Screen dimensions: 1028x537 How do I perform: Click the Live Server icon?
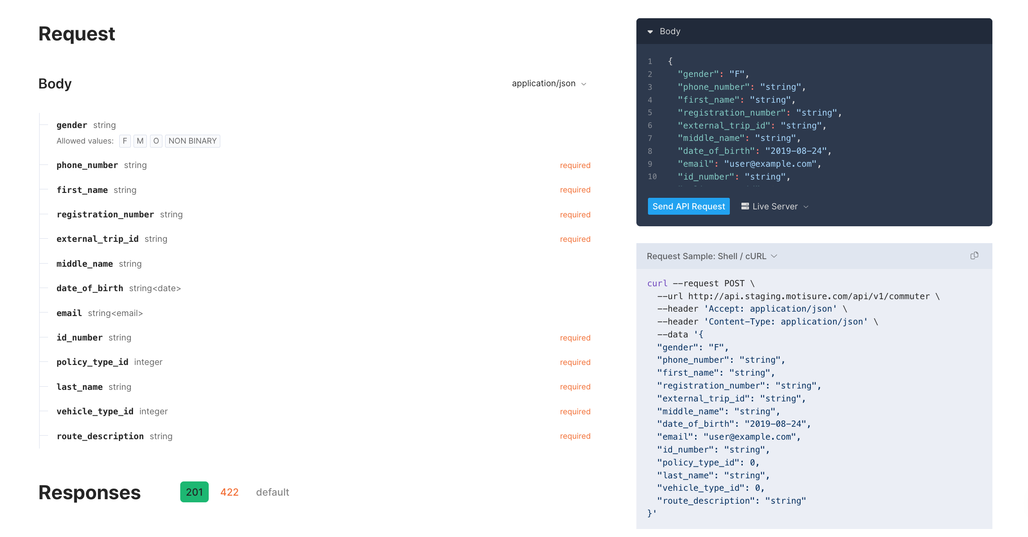(745, 206)
